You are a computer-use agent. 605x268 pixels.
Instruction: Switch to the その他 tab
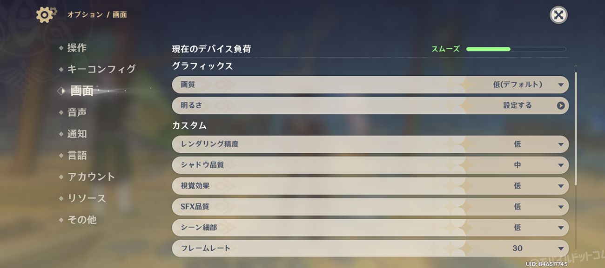(x=82, y=220)
